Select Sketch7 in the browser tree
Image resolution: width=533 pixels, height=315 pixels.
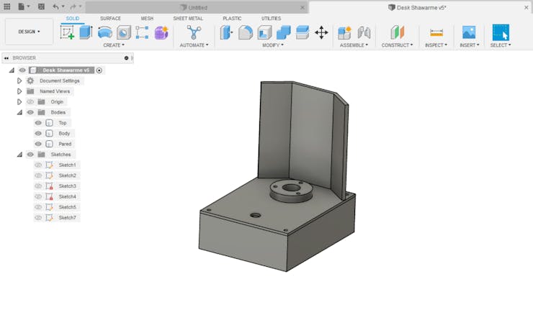(67, 218)
